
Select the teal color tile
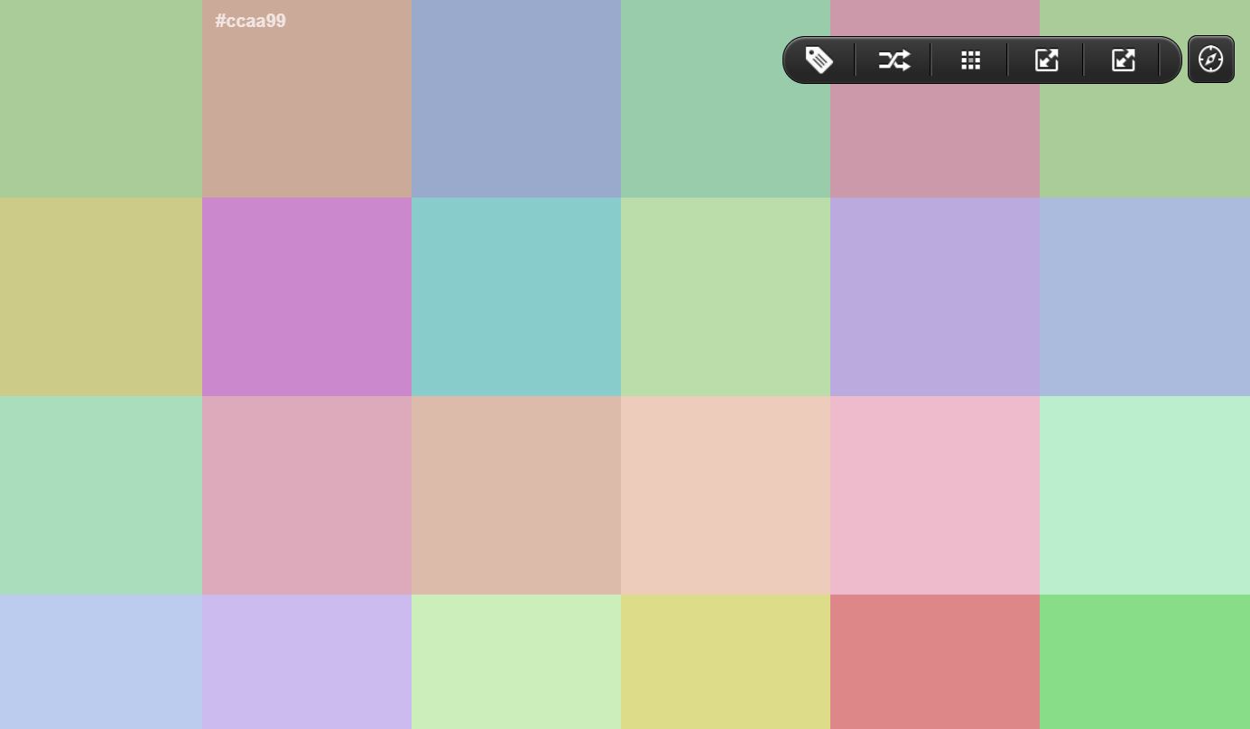coord(516,298)
